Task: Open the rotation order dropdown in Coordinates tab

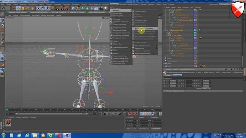Action: (x=206, y=88)
